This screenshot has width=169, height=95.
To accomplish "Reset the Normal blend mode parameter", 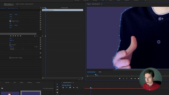I will [x=40, y=49].
